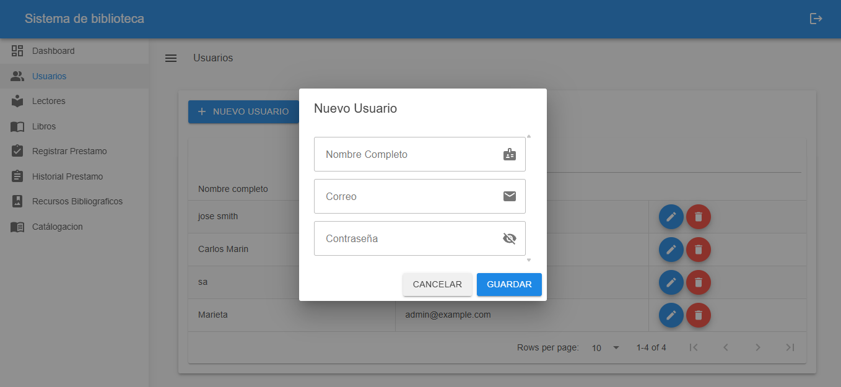The height and width of the screenshot is (387, 841).
Task: Click the logout icon in the top bar
Action: click(816, 19)
